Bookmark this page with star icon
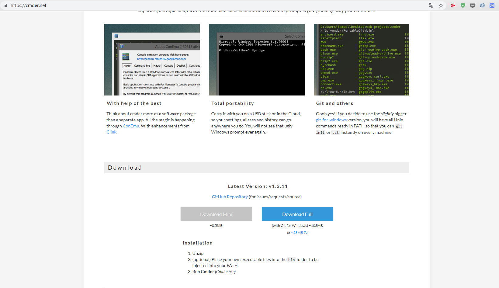 [441, 5]
